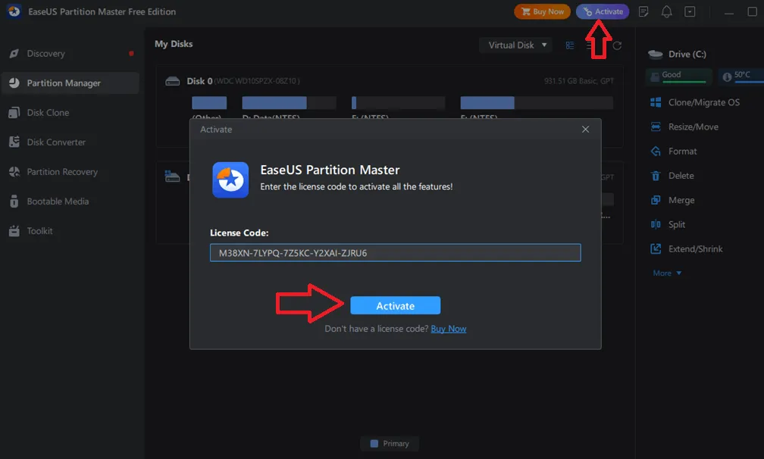The image size is (764, 459).
Task: Click the Bootable Media USB icon
Action: 14,201
